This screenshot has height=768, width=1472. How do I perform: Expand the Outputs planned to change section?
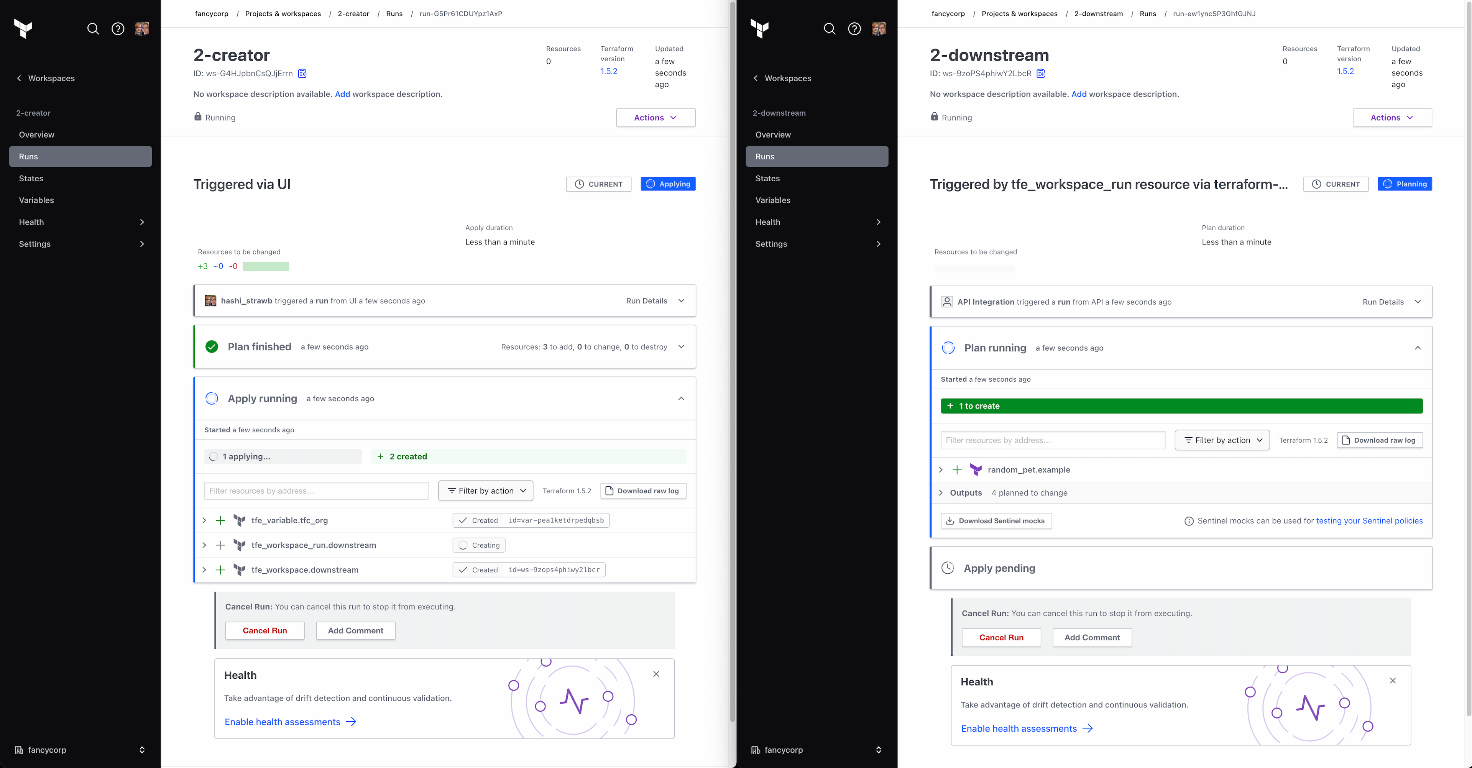941,492
